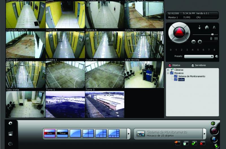Image resolution: width=226 pixels, height=149 pixels.
Task: Select preset number 4
Action: tap(192, 50)
